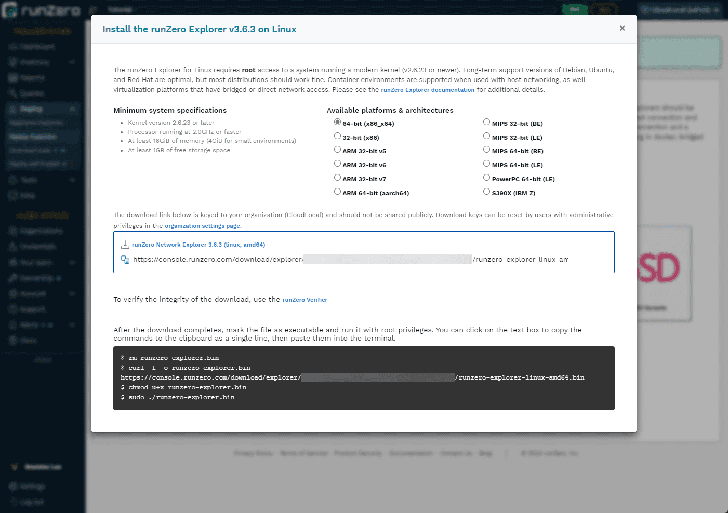The image size is (728, 513).
Task: Click 'Kernel version 2.6.23 or later' bullet
Action: 171,123
